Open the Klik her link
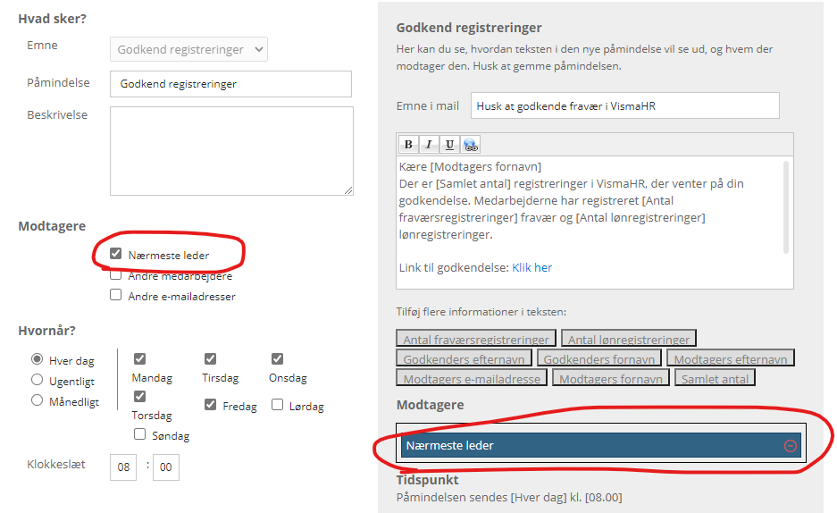The width and height of the screenshot is (837, 513). click(531, 267)
